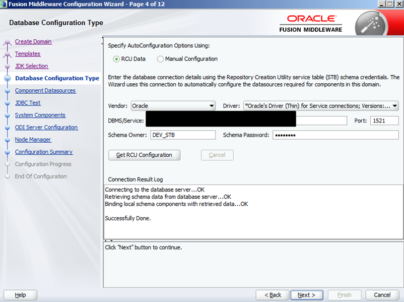Go back with the Back button

272,295
